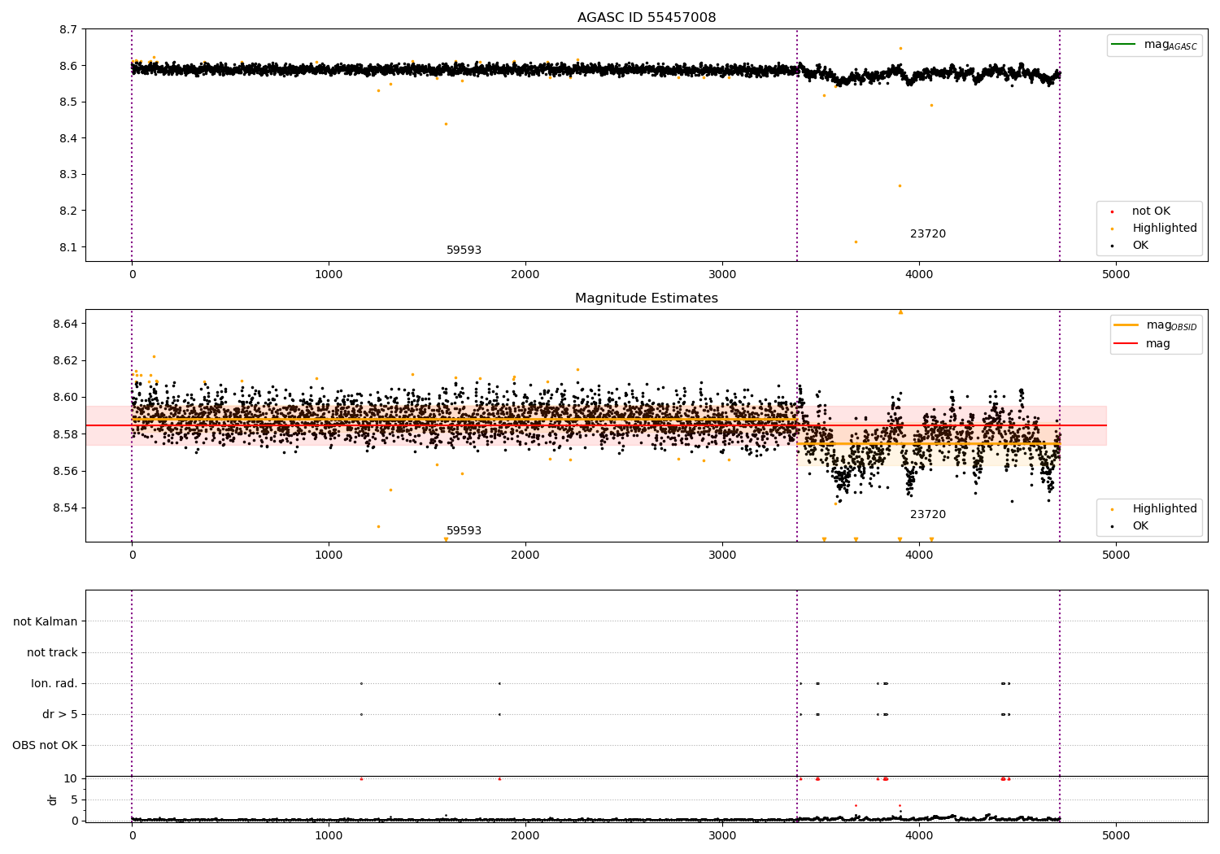Click the 'AGASC ID 55457008' plot title
The height and width of the screenshot is (854, 1220).
pos(647,17)
